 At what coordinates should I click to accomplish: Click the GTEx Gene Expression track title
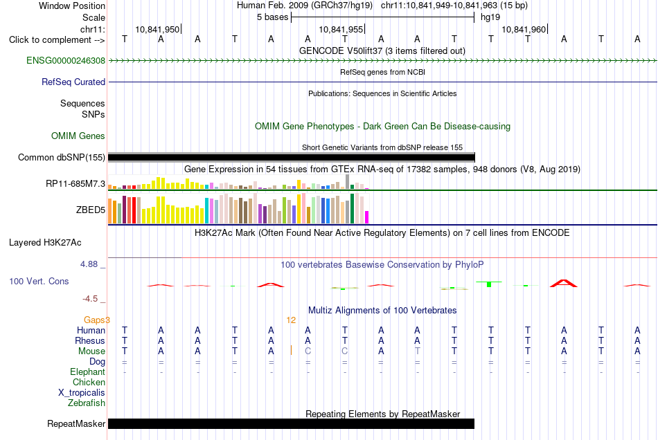(x=382, y=169)
